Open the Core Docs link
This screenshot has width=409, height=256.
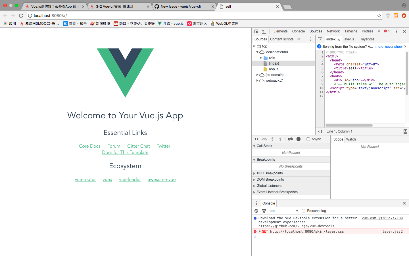[x=89, y=146]
